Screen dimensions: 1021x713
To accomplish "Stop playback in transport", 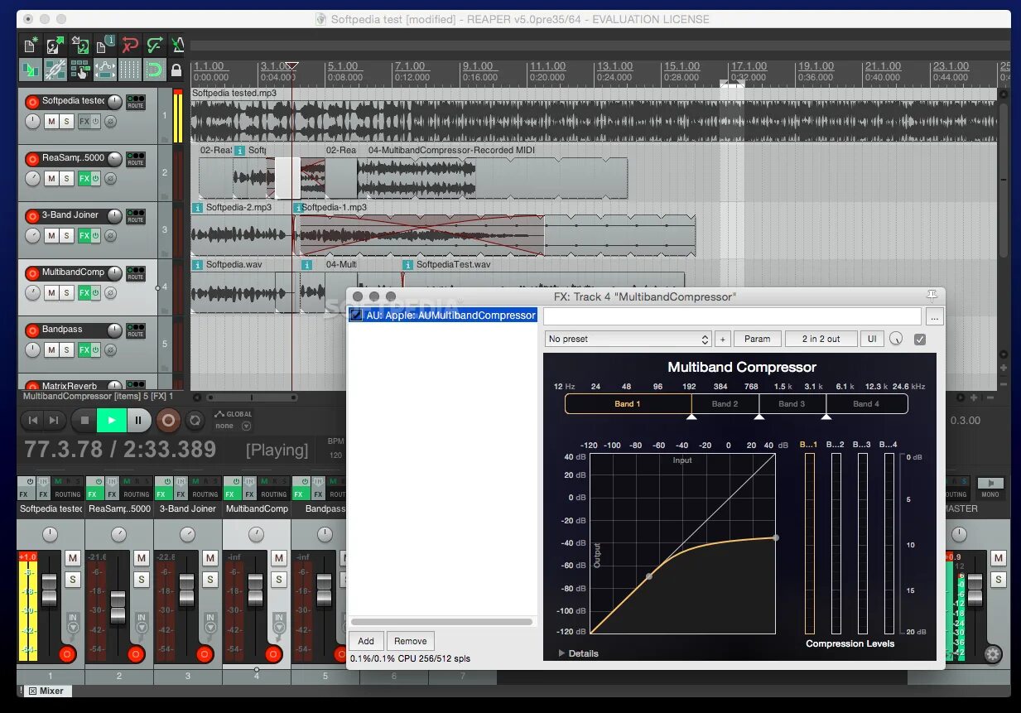I will pos(84,421).
